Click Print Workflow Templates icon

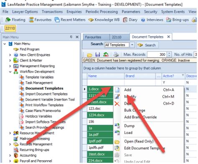[x=21, y=105]
